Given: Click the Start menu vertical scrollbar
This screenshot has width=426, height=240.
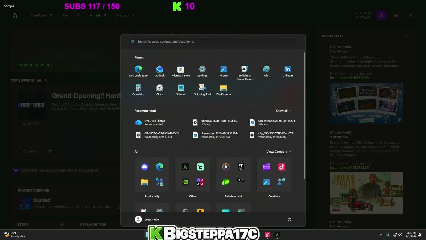Looking at the screenshot, I should (304, 115).
